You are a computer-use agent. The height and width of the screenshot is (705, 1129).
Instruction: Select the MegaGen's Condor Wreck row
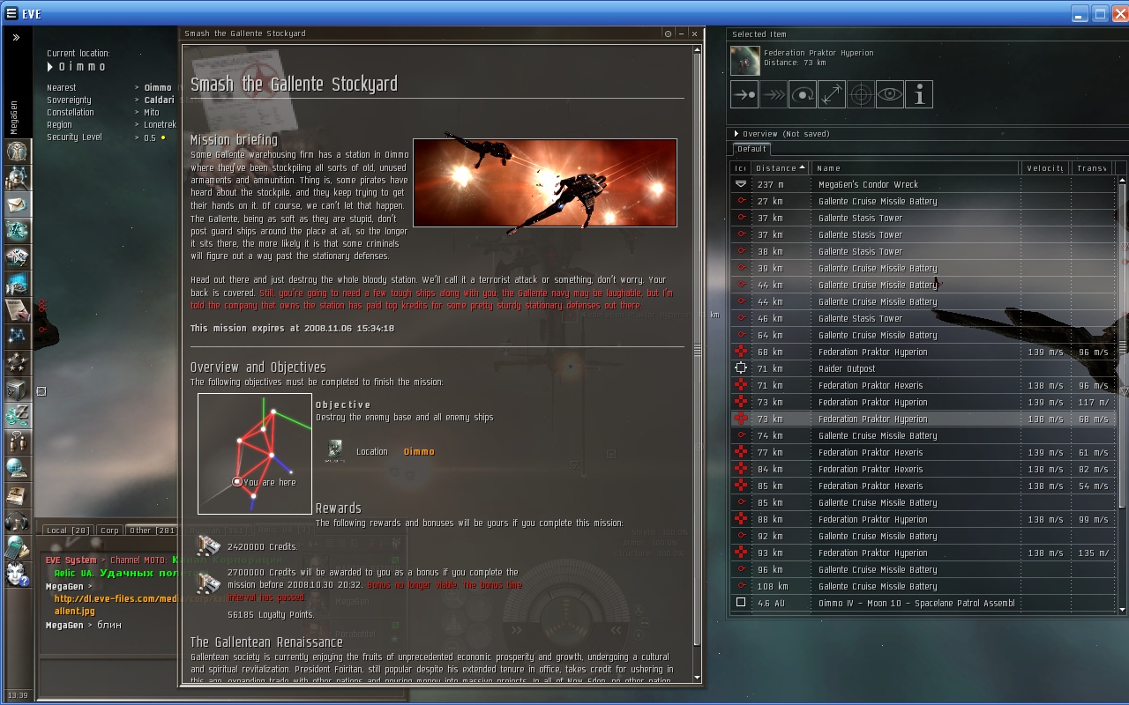point(924,184)
